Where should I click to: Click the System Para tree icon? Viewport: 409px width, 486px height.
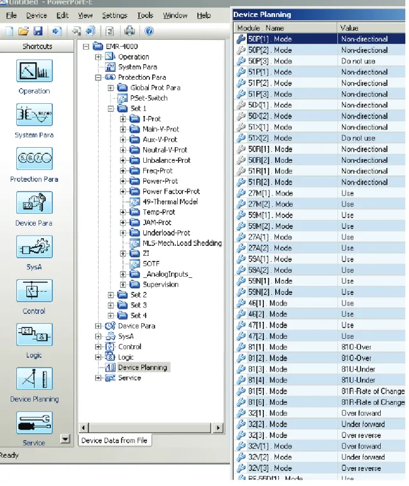(110, 67)
